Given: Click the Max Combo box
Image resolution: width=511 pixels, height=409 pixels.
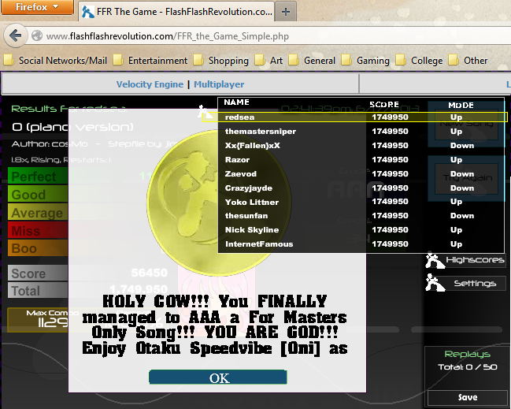Looking at the screenshot, I should point(38,320).
